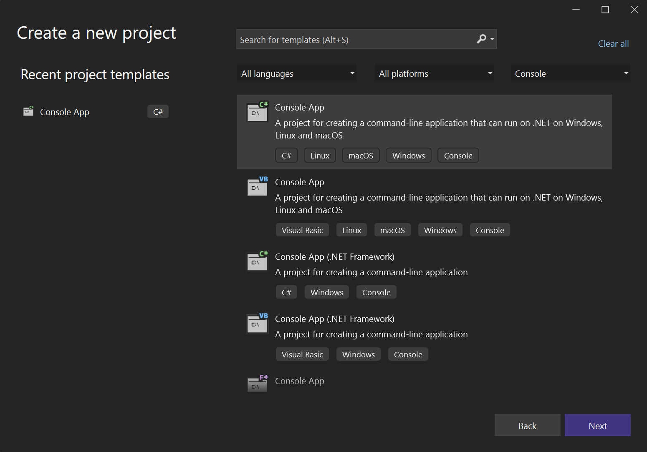Click the Windows tag on Console App (.NET Framework)
Screen dimensions: 647x452
point(326,292)
